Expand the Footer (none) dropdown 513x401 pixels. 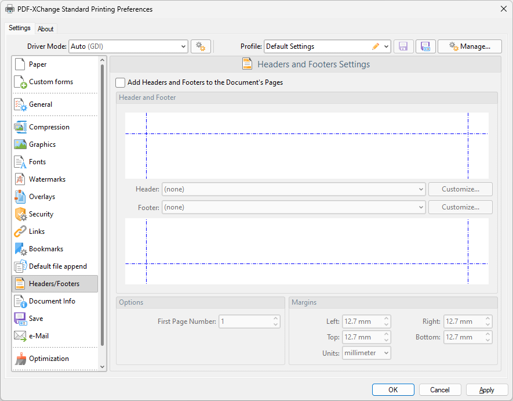[421, 207]
